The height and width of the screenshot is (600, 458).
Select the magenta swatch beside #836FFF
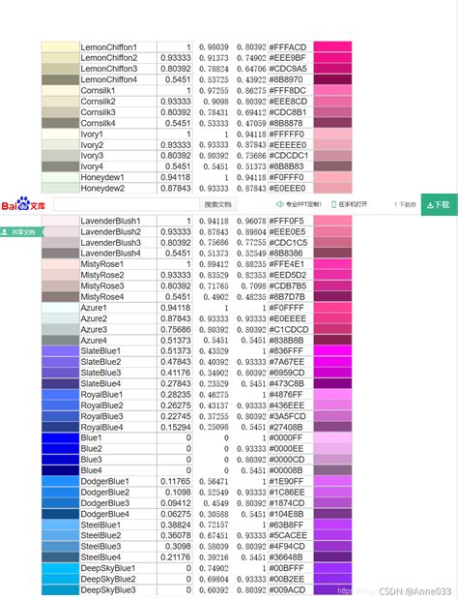click(x=332, y=351)
